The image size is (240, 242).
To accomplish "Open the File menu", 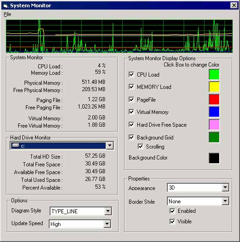I will pyautogui.click(x=7, y=14).
